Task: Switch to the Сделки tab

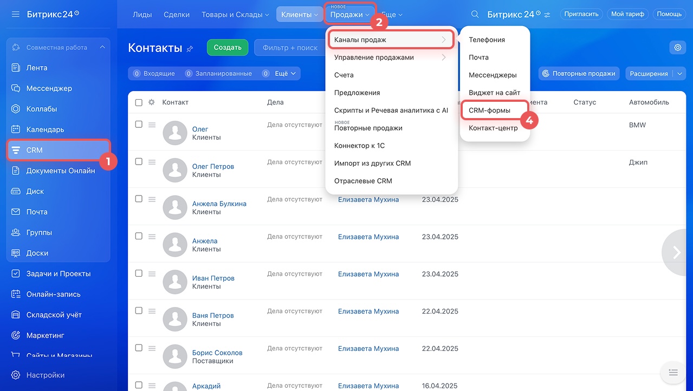Action: (x=177, y=15)
